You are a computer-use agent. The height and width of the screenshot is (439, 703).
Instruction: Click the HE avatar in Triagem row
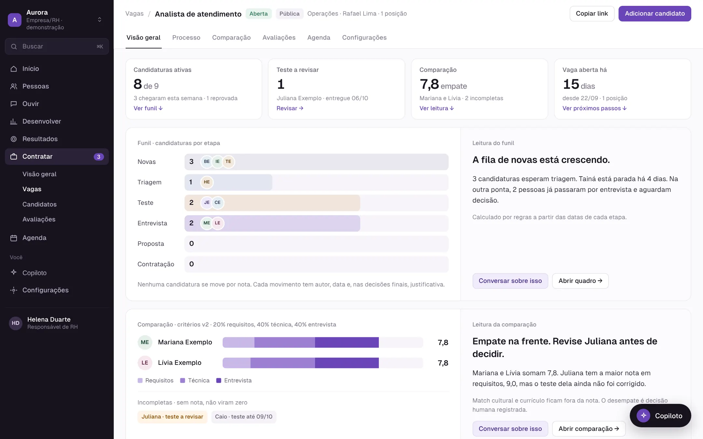click(x=207, y=182)
